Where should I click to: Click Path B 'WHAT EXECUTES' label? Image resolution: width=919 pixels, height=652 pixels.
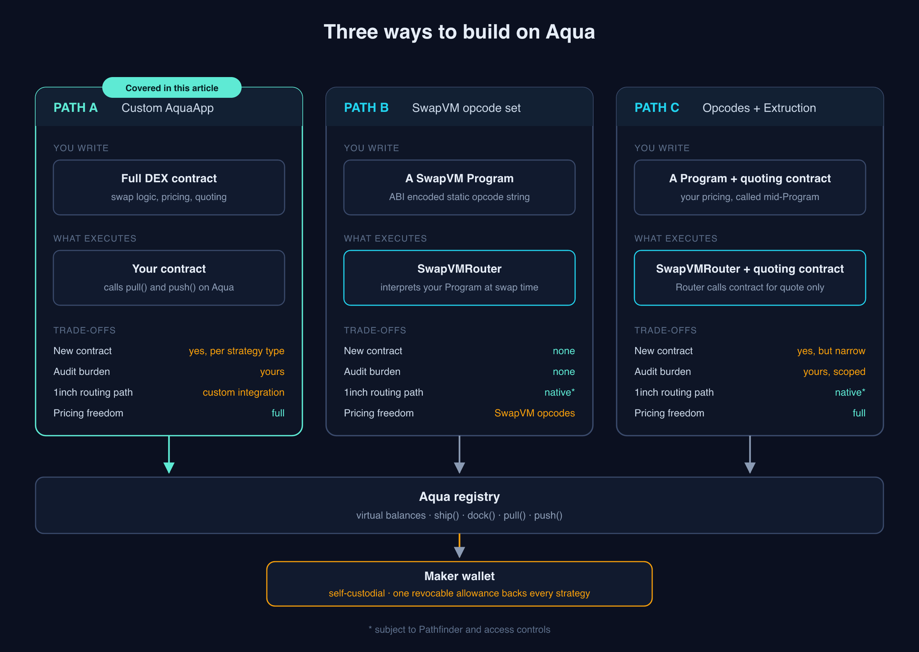(x=385, y=239)
